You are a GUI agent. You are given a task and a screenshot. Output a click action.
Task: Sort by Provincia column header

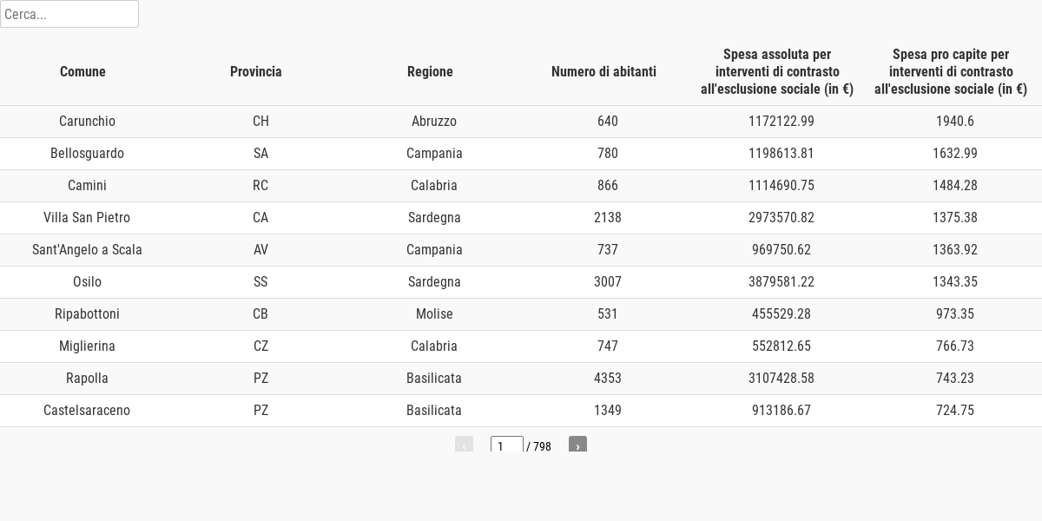256,71
